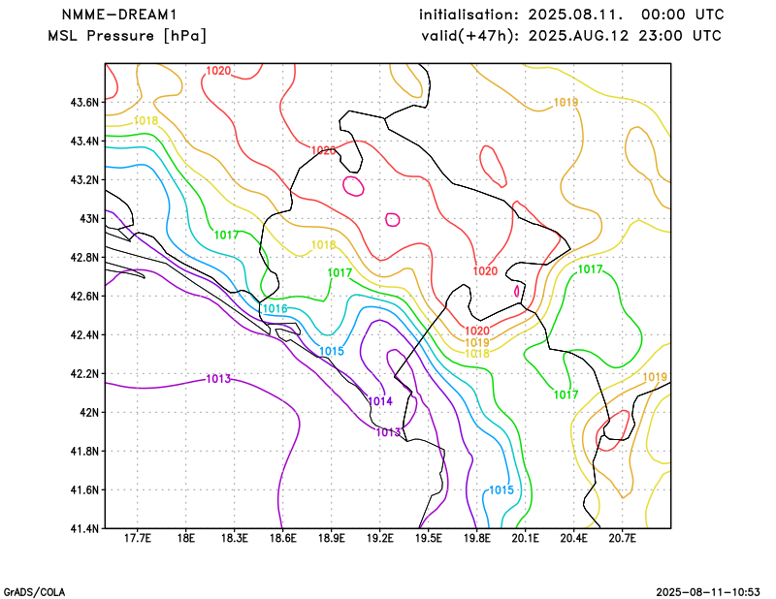Click the purple 1014 contour label
The image size is (776, 599).
[380, 401]
